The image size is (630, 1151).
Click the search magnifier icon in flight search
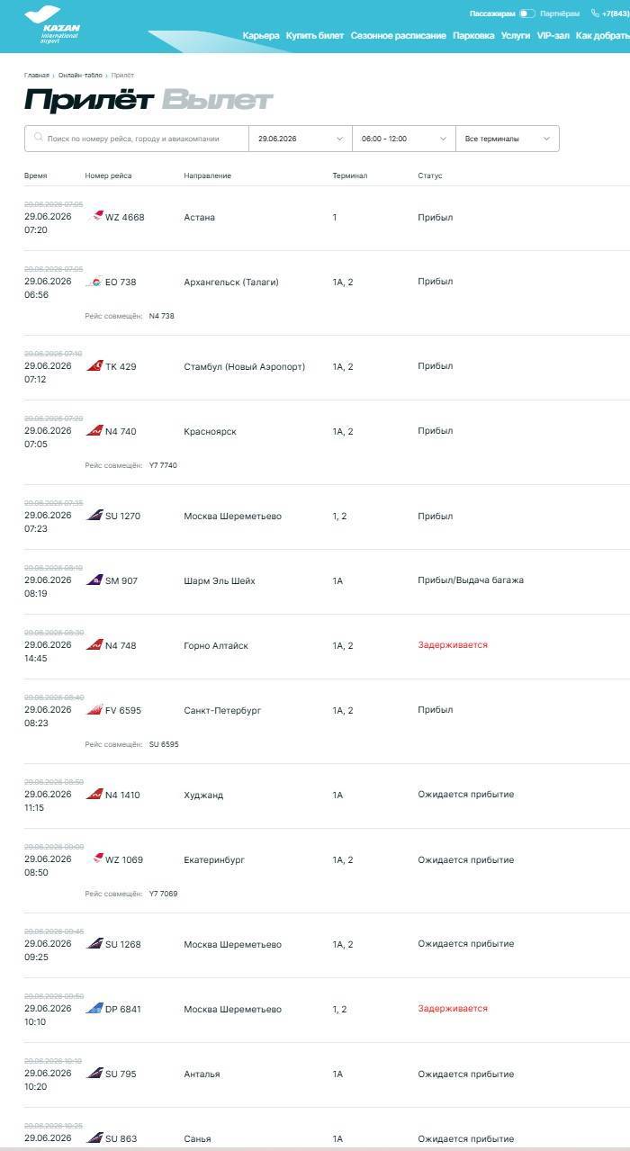[x=38, y=139]
